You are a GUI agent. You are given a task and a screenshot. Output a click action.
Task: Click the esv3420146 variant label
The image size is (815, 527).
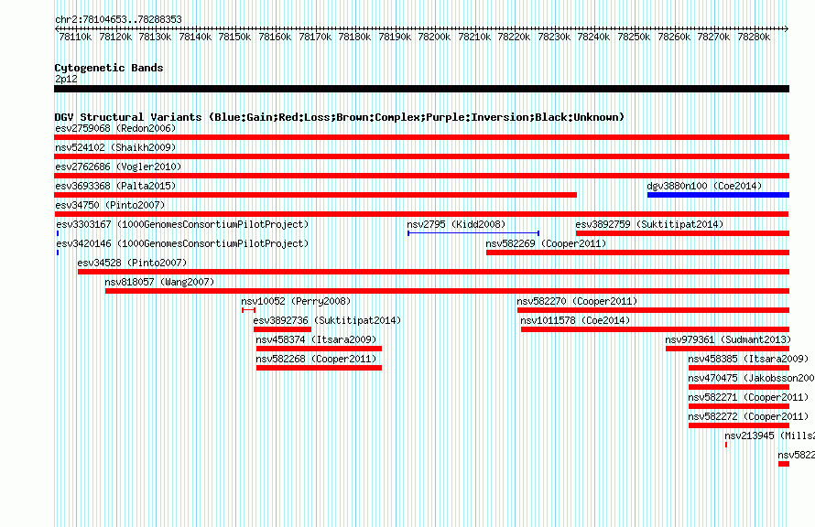click(x=182, y=243)
